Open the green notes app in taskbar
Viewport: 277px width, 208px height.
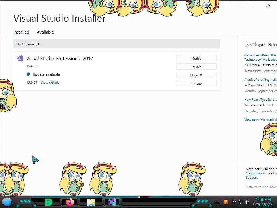click(49, 202)
